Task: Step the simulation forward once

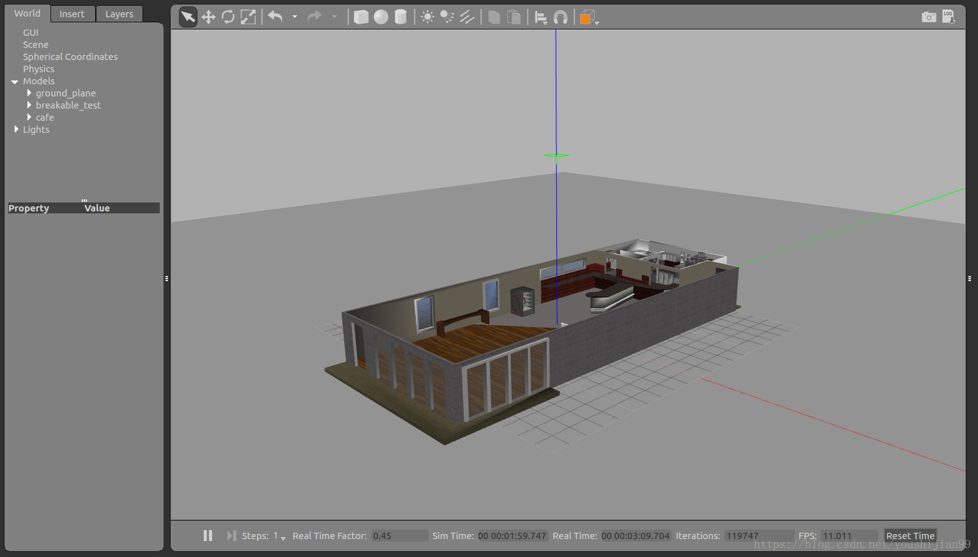Action: click(231, 535)
